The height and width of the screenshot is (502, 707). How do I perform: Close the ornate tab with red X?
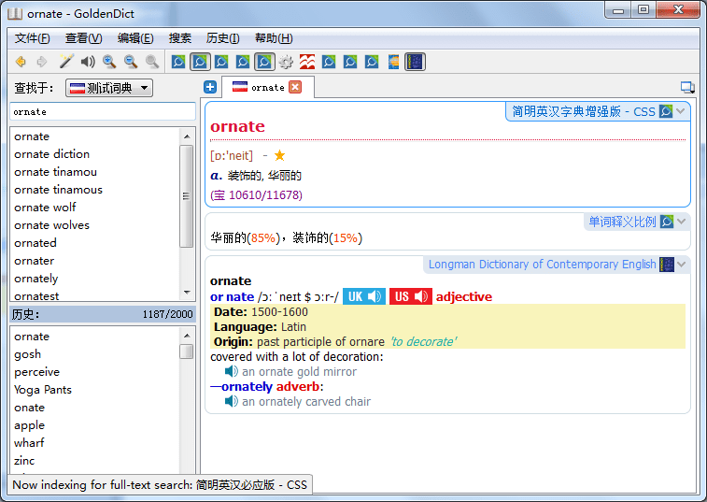[x=295, y=87]
